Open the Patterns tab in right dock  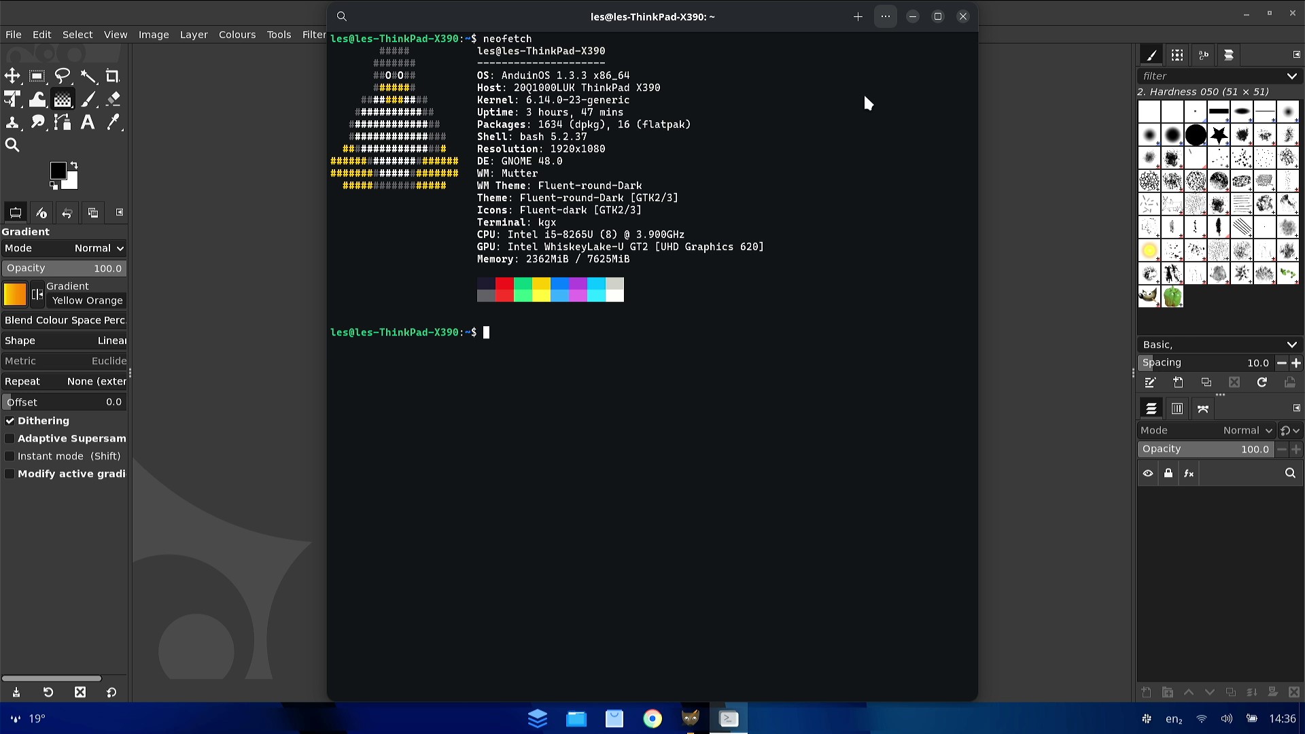(1177, 55)
